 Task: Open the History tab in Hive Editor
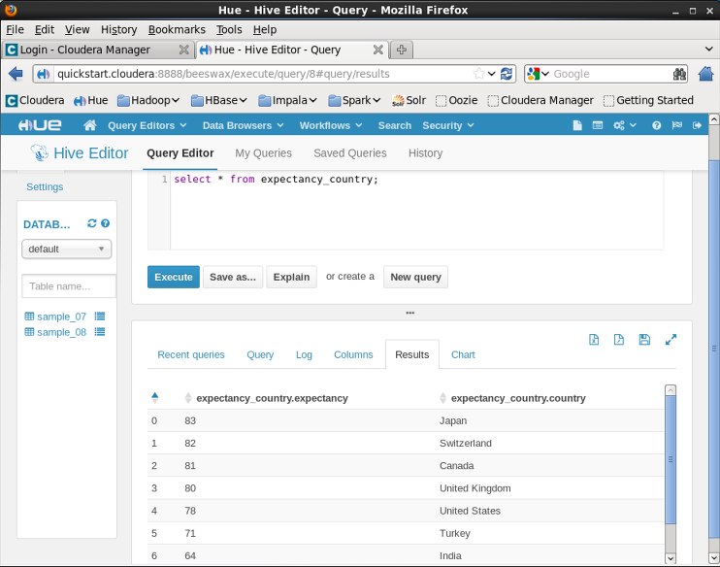click(426, 153)
